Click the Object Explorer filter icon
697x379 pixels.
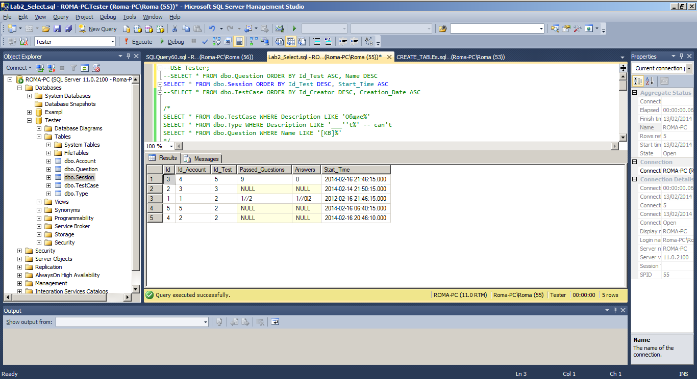point(73,68)
